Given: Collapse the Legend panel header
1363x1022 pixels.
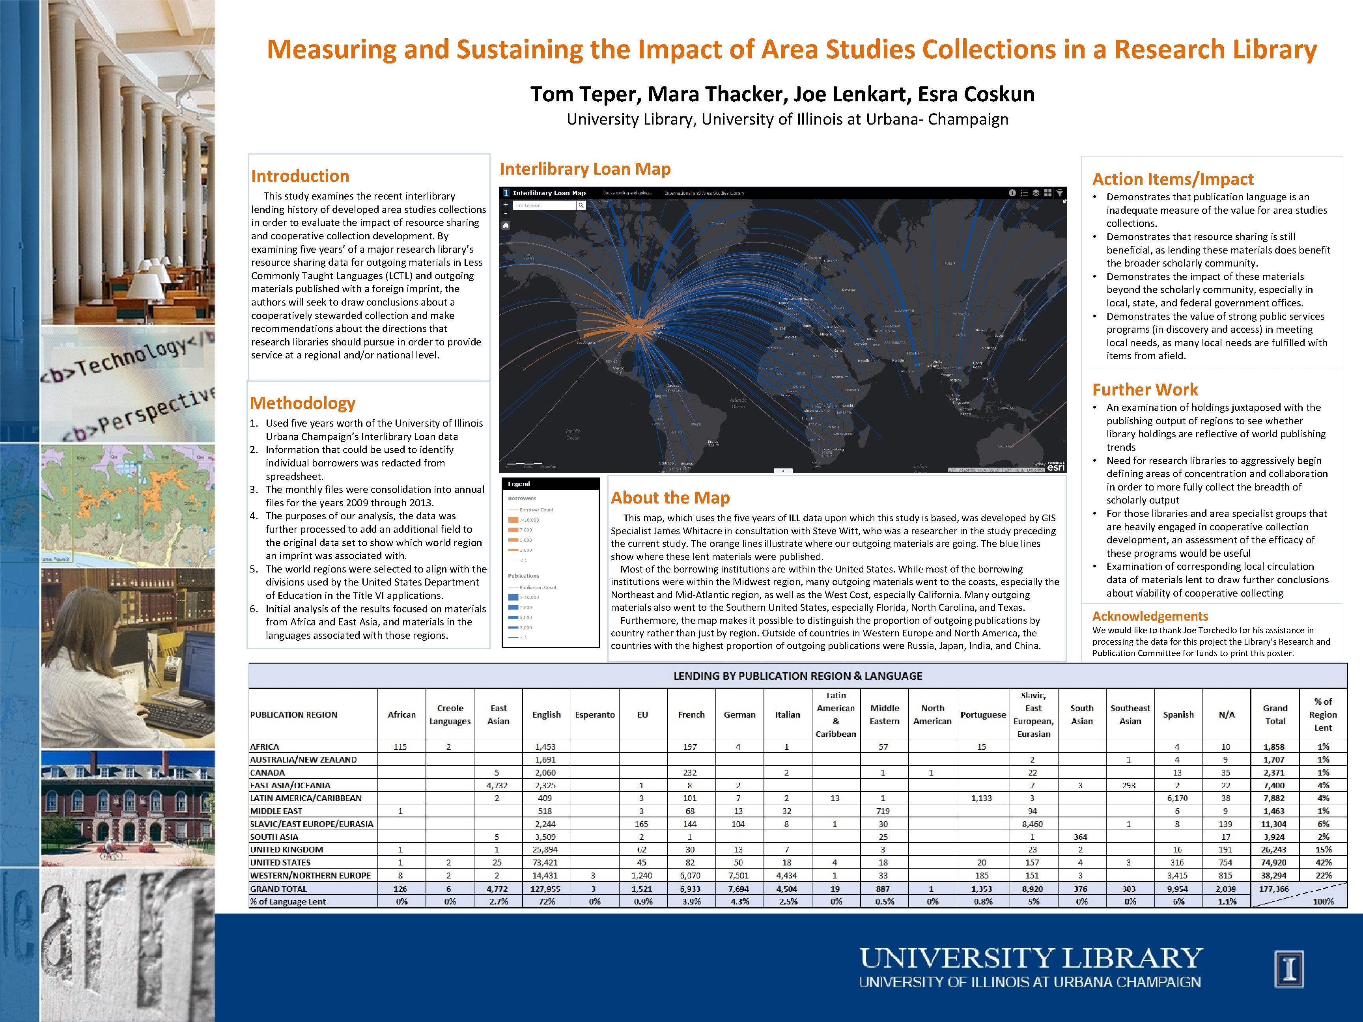Looking at the screenshot, I should [519, 483].
